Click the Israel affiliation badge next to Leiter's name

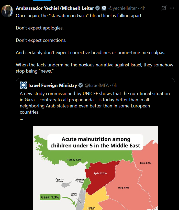click(x=104, y=8)
